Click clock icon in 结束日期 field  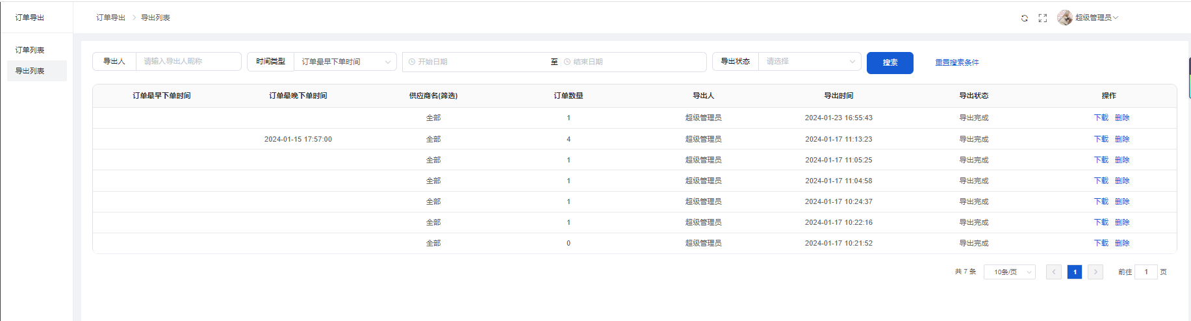pos(567,62)
